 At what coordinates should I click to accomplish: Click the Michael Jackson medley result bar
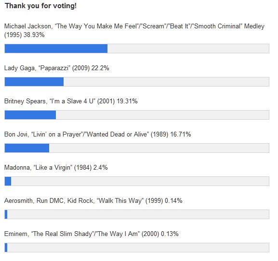point(137,49)
